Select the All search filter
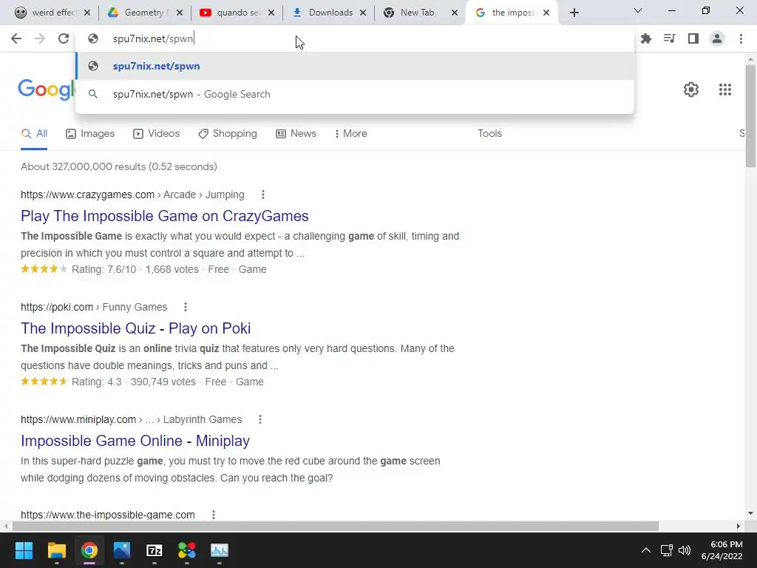757x568 pixels. point(34,134)
